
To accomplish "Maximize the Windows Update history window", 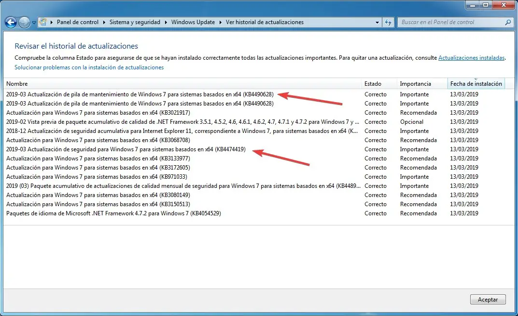I will click(486, 5).
